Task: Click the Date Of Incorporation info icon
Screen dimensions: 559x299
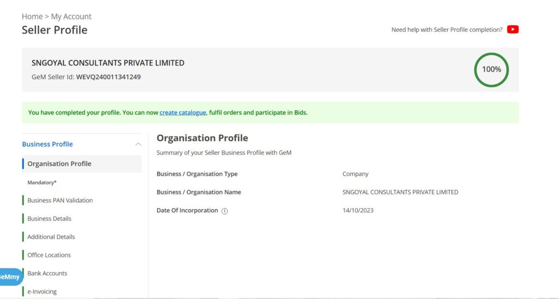Action: click(224, 211)
